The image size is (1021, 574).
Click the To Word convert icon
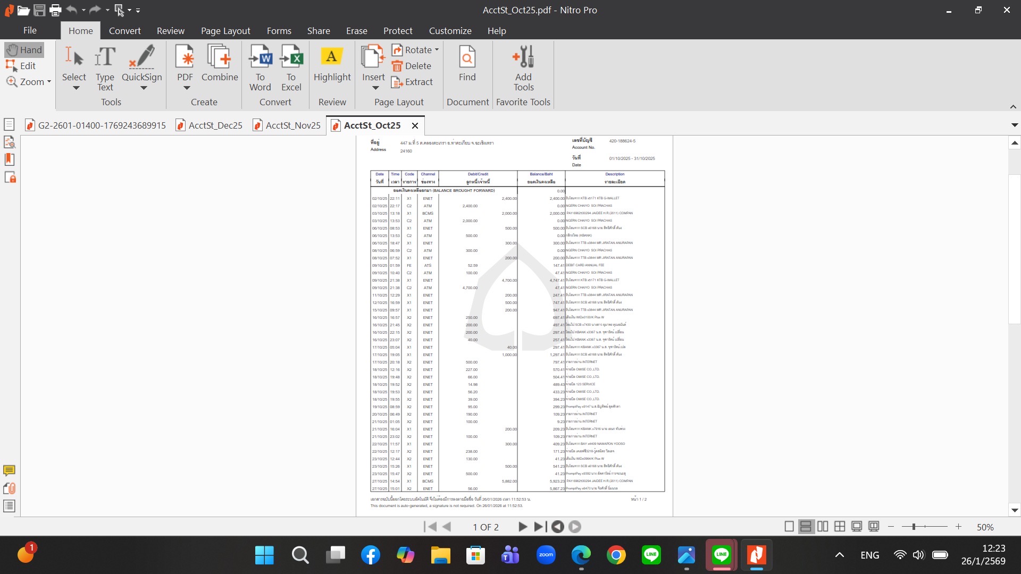point(260,57)
